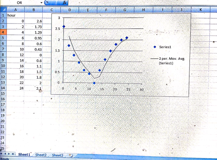Switch to the Sheet2 tab

point(41,155)
